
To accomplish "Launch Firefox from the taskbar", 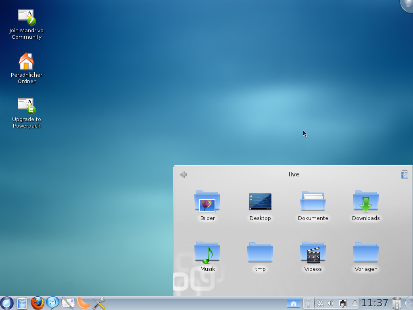I will point(38,303).
